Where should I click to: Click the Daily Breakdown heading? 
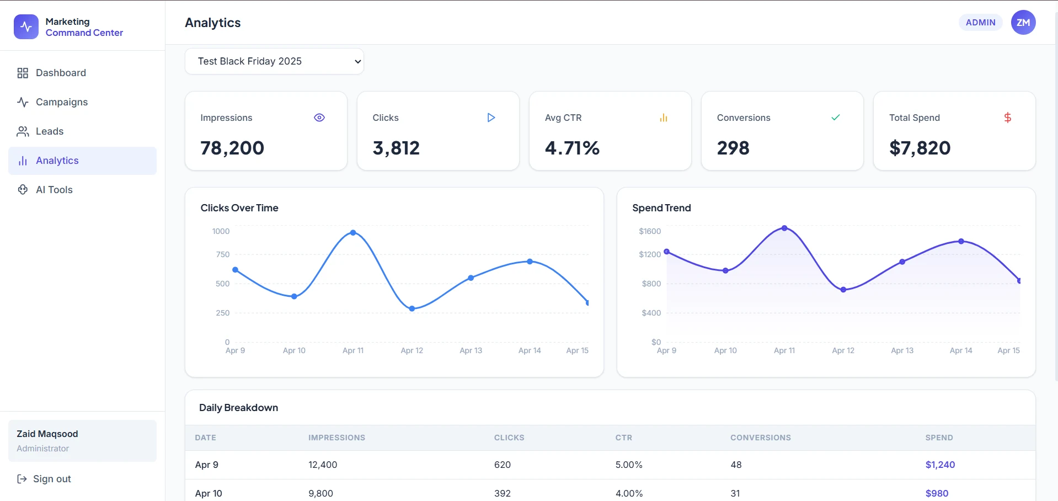click(238, 408)
